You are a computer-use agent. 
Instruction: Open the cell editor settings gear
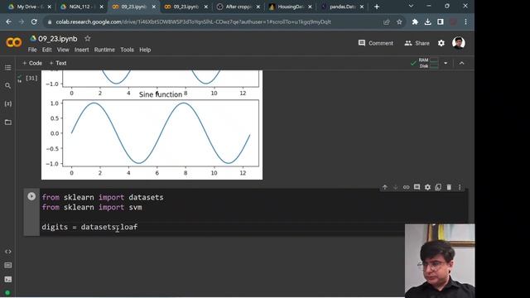pos(427,187)
